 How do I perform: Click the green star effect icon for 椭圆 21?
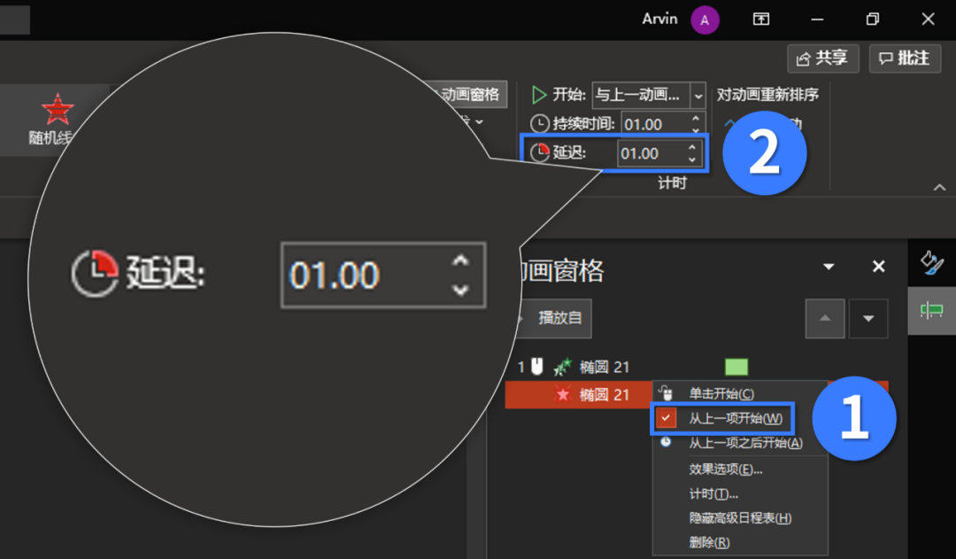click(562, 367)
